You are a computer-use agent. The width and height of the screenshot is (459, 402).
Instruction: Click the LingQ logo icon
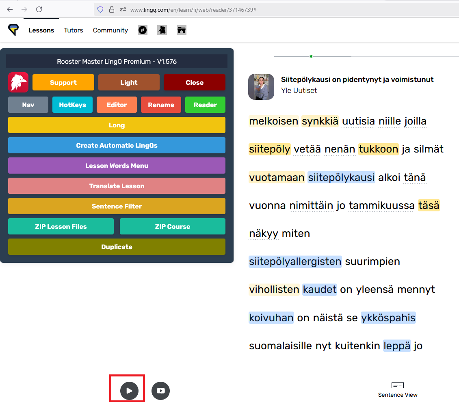[x=13, y=30]
